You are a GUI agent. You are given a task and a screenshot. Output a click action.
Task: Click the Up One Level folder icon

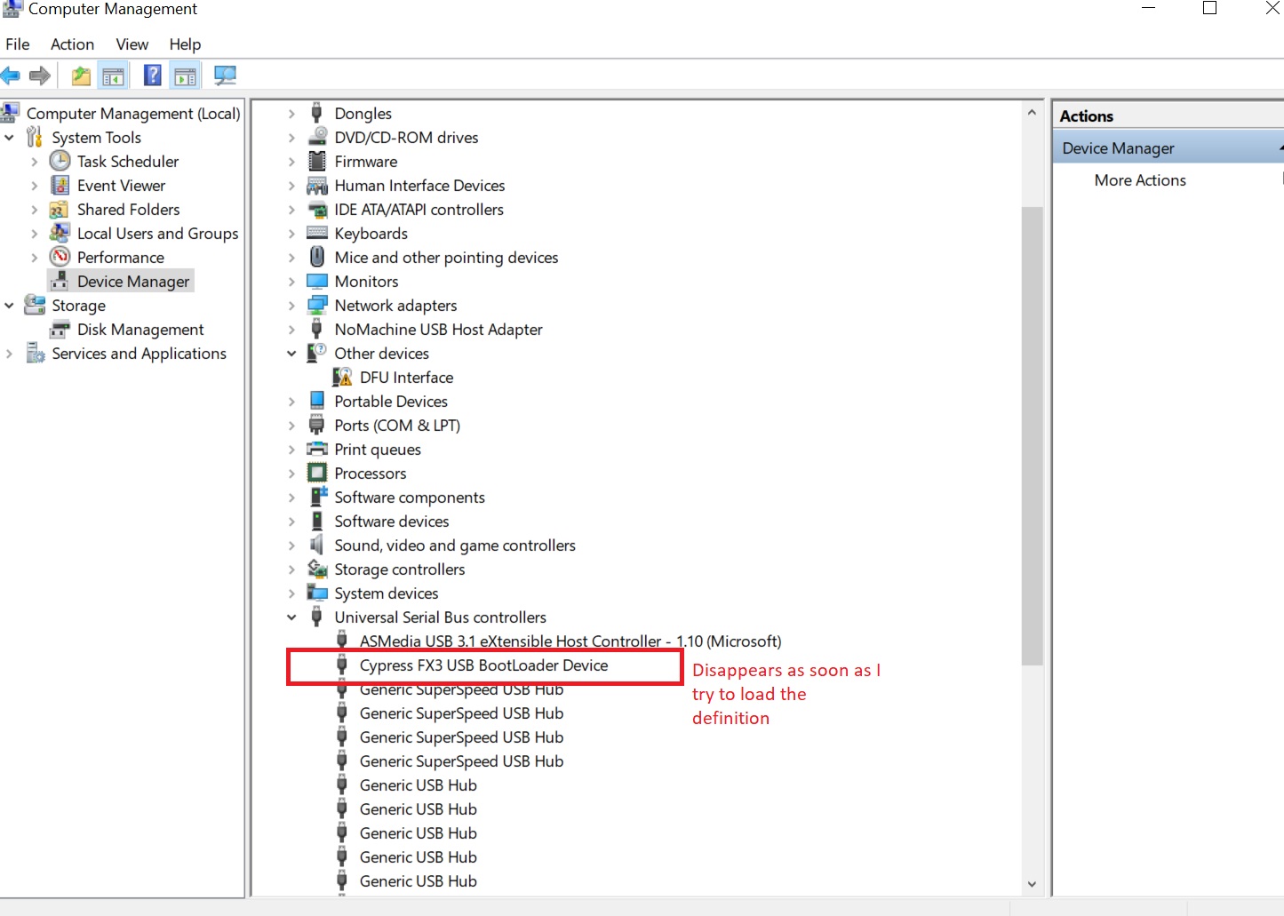(81, 76)
